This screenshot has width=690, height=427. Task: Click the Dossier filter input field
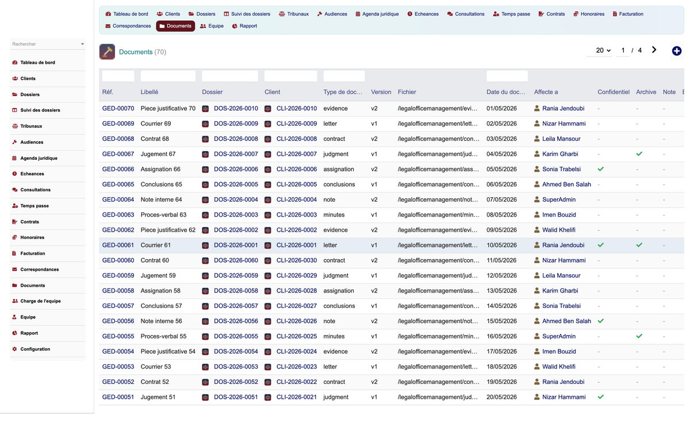coord(230,76)
